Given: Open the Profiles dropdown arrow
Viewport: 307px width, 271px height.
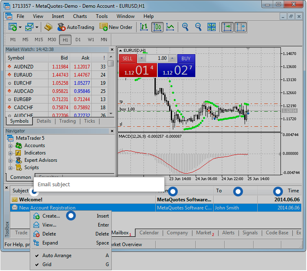Looking at the screenshot, I should coord(37,27).
